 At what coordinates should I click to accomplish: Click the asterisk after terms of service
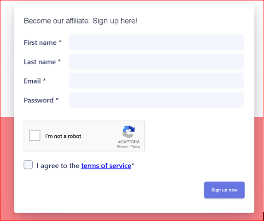133,165
